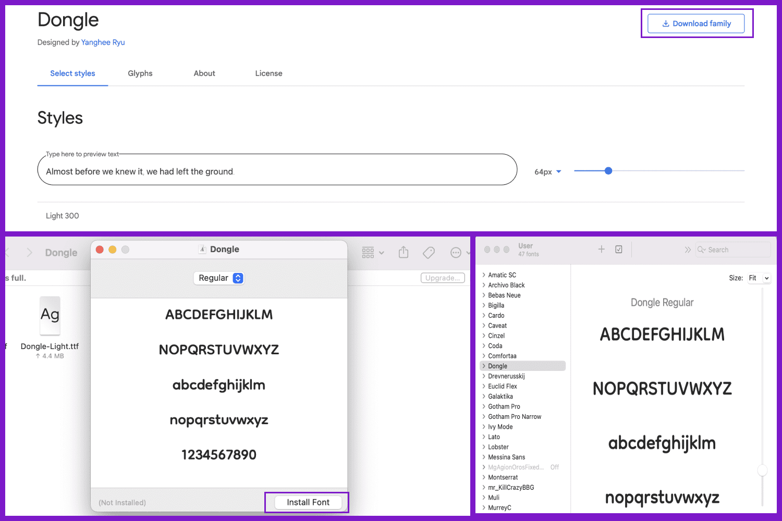Click the checkbox icon in Font Book toolbar
The image size is (782, 521).
[619, 250]
